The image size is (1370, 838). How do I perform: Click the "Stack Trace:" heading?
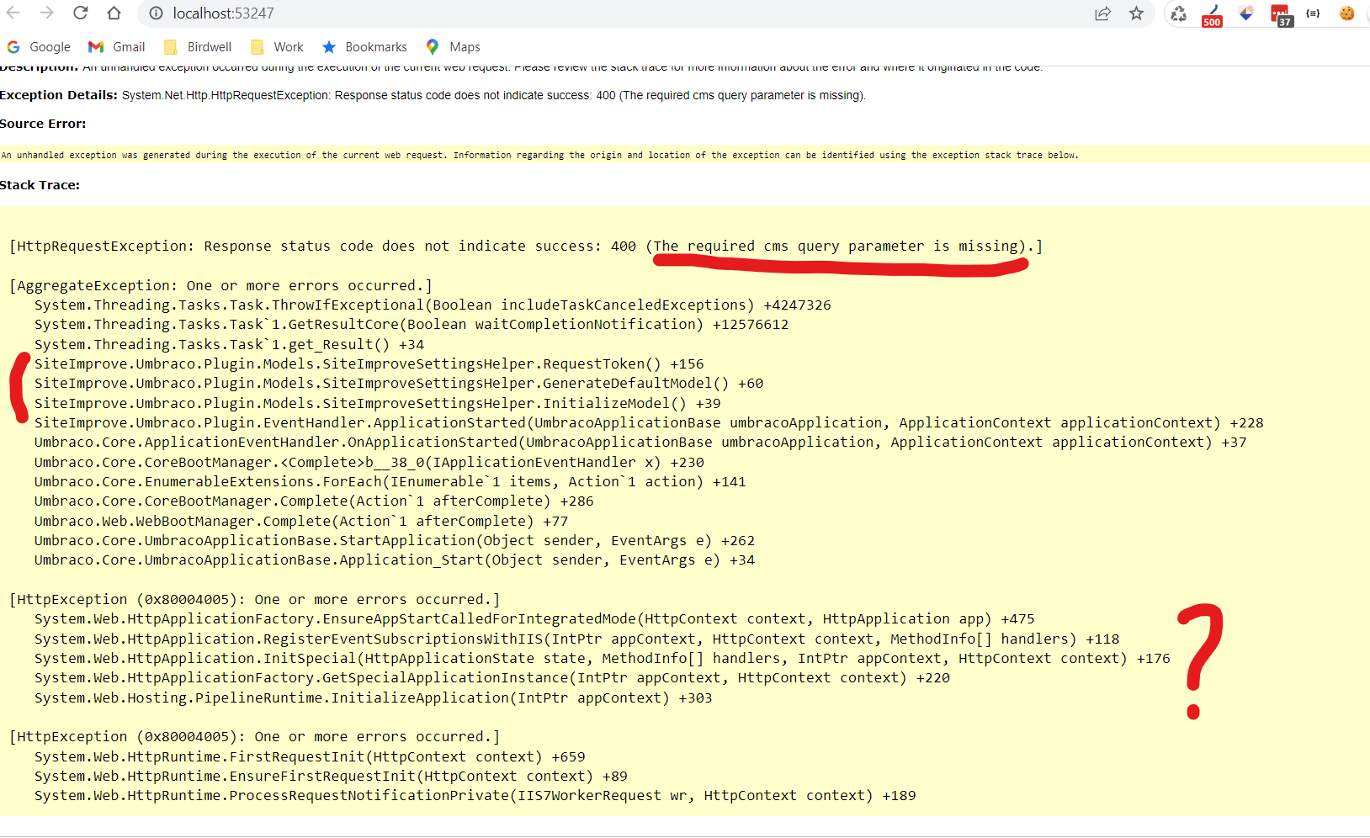40,185
